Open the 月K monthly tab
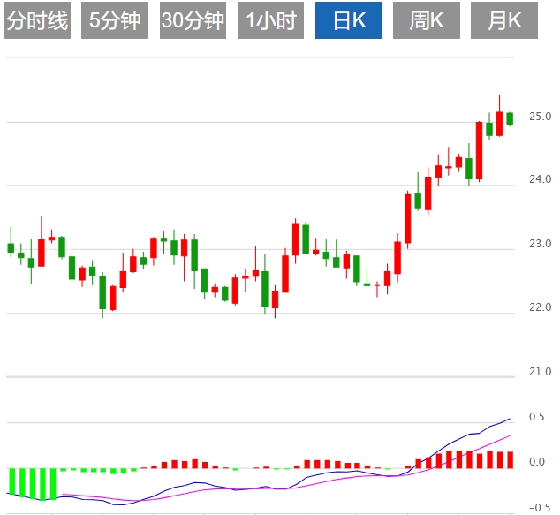This screenshot has height=515, width=560. click(504, 21)
